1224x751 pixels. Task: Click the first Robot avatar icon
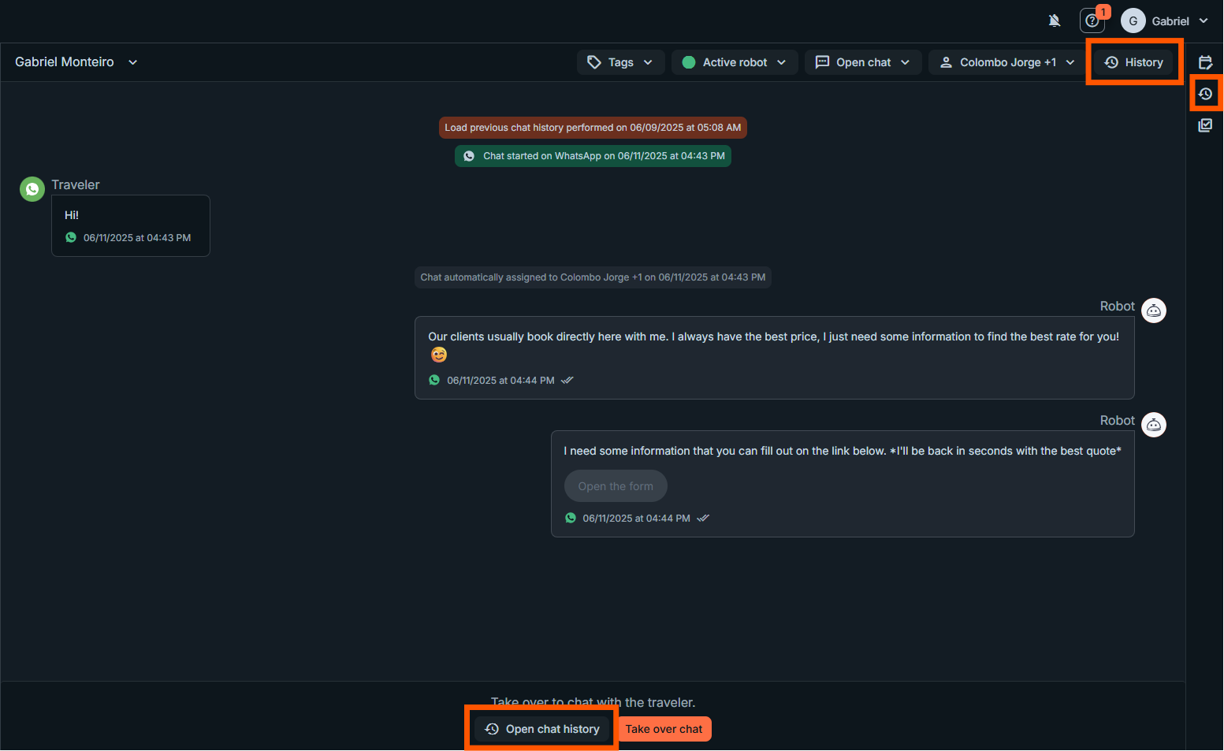point(1154,310)
